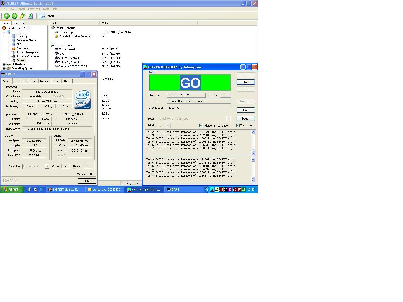Toggle Additional notification checkbox
The width and height of the screenshot is (403, 302).
201,125
